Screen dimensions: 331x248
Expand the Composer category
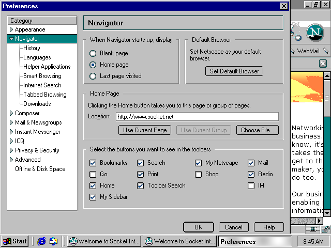(x=11, y=113)
